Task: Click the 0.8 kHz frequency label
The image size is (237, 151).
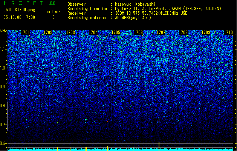Action: click(3, 106)
